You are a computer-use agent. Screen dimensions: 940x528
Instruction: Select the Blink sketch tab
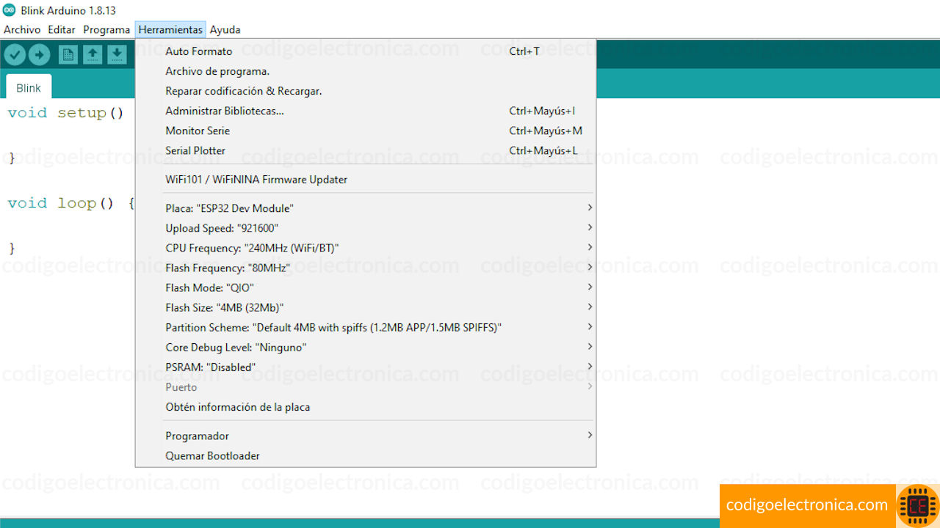pos(29,87)
